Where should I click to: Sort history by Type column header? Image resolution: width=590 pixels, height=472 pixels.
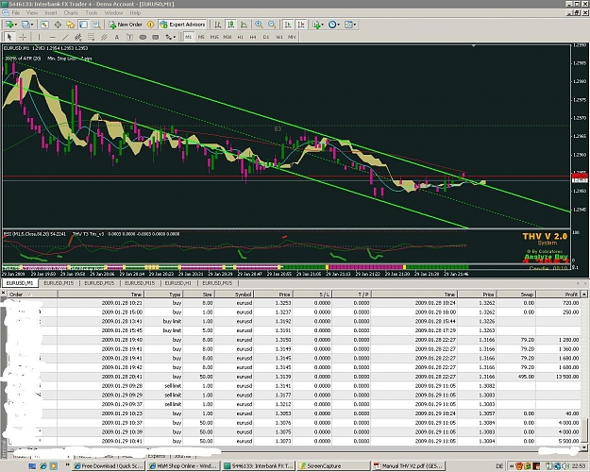[x=163, y=295]
